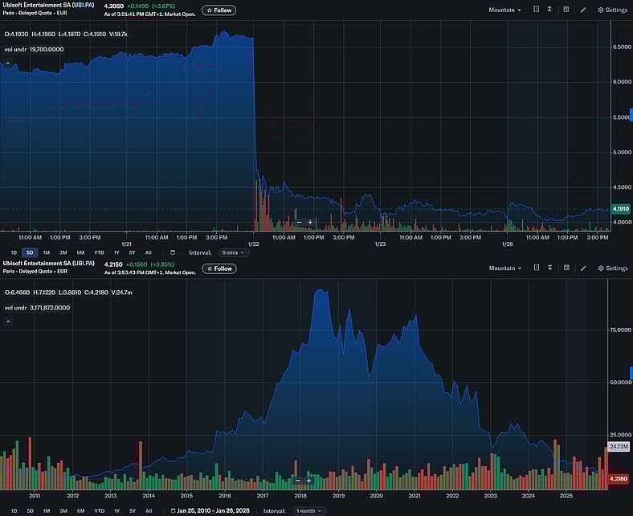
Task: Open the '1 month' interval dropdown
Action: [x=308, y=510]
